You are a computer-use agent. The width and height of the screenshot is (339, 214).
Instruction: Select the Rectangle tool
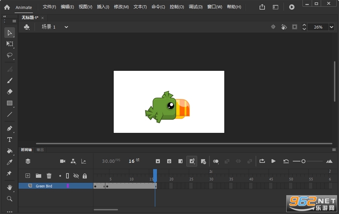click(x=9, y=103)
